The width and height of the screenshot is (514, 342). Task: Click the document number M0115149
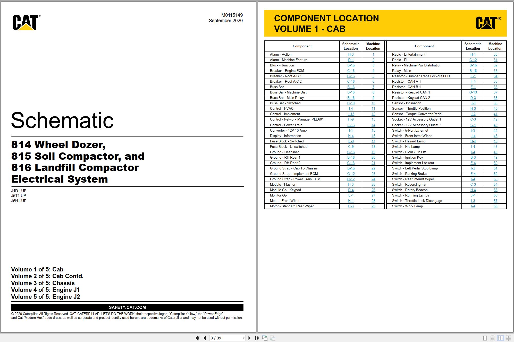[232, 15]
